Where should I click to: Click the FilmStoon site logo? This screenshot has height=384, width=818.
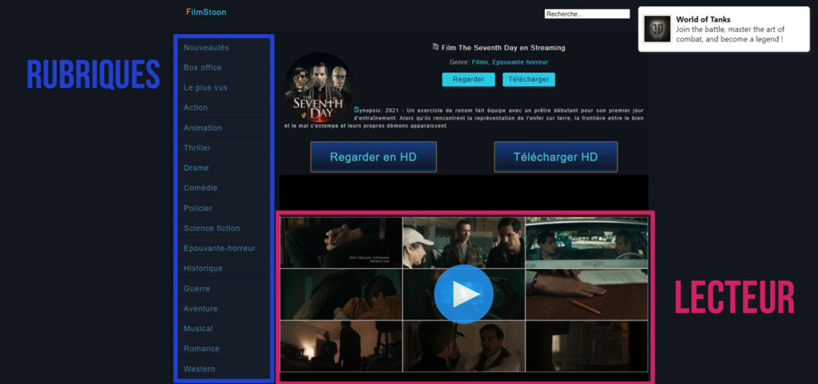(x=206, y=12)
